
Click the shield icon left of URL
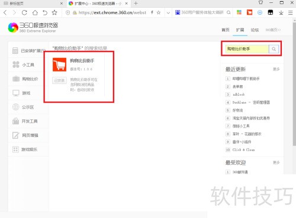pyautogui.click(x=67, y=13)
